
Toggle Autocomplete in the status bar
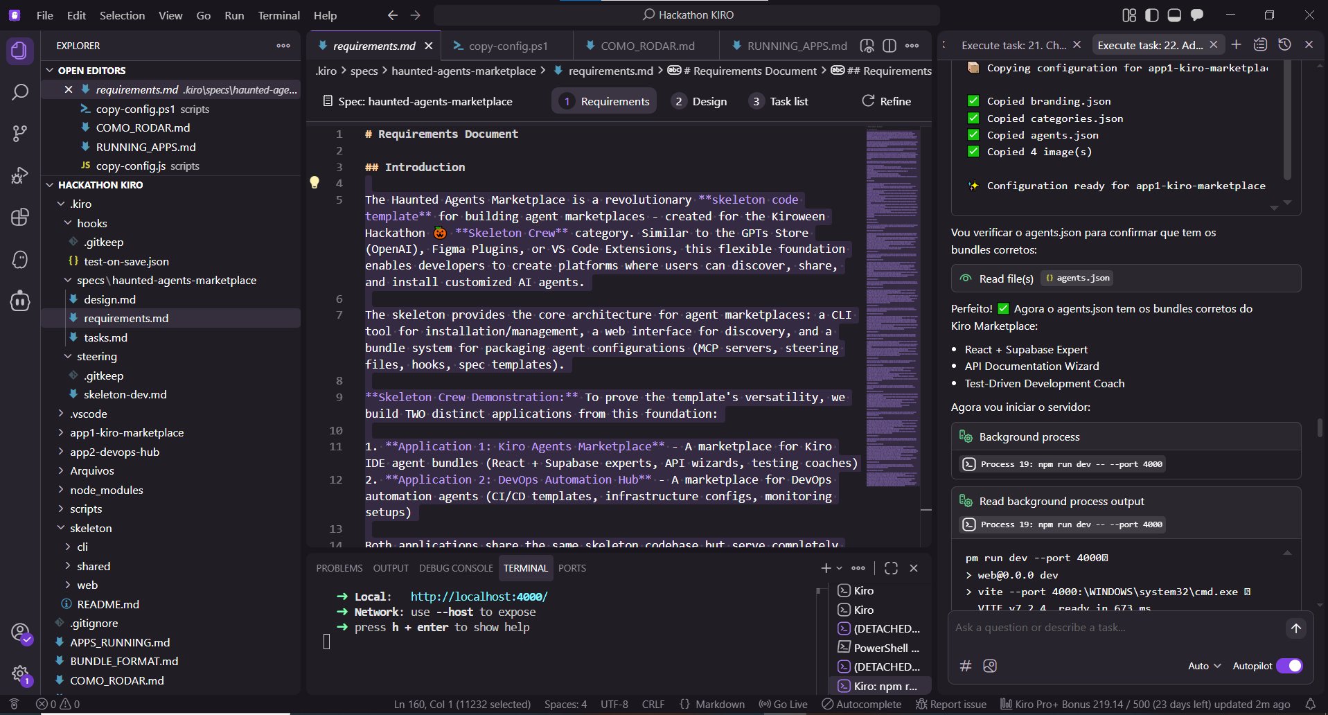coord(862,705)
